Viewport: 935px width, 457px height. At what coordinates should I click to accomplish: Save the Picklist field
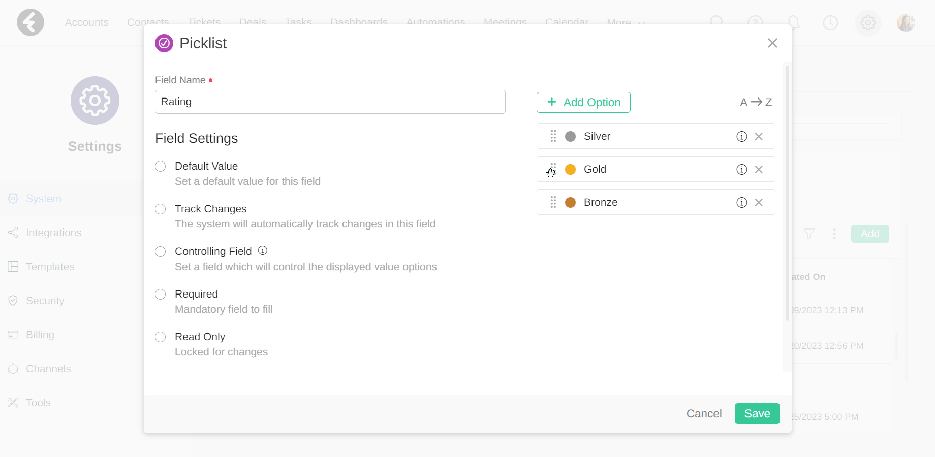point(757,413)
